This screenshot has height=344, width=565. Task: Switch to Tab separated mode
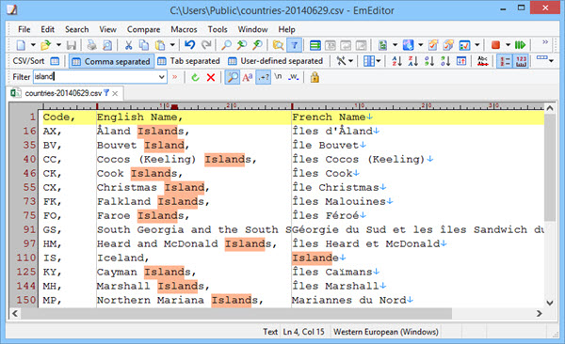pos(189,61)
